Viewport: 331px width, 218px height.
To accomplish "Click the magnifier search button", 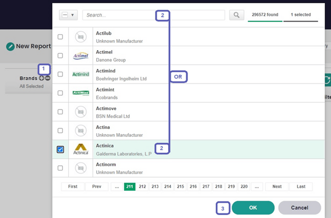I will [237, 15].
